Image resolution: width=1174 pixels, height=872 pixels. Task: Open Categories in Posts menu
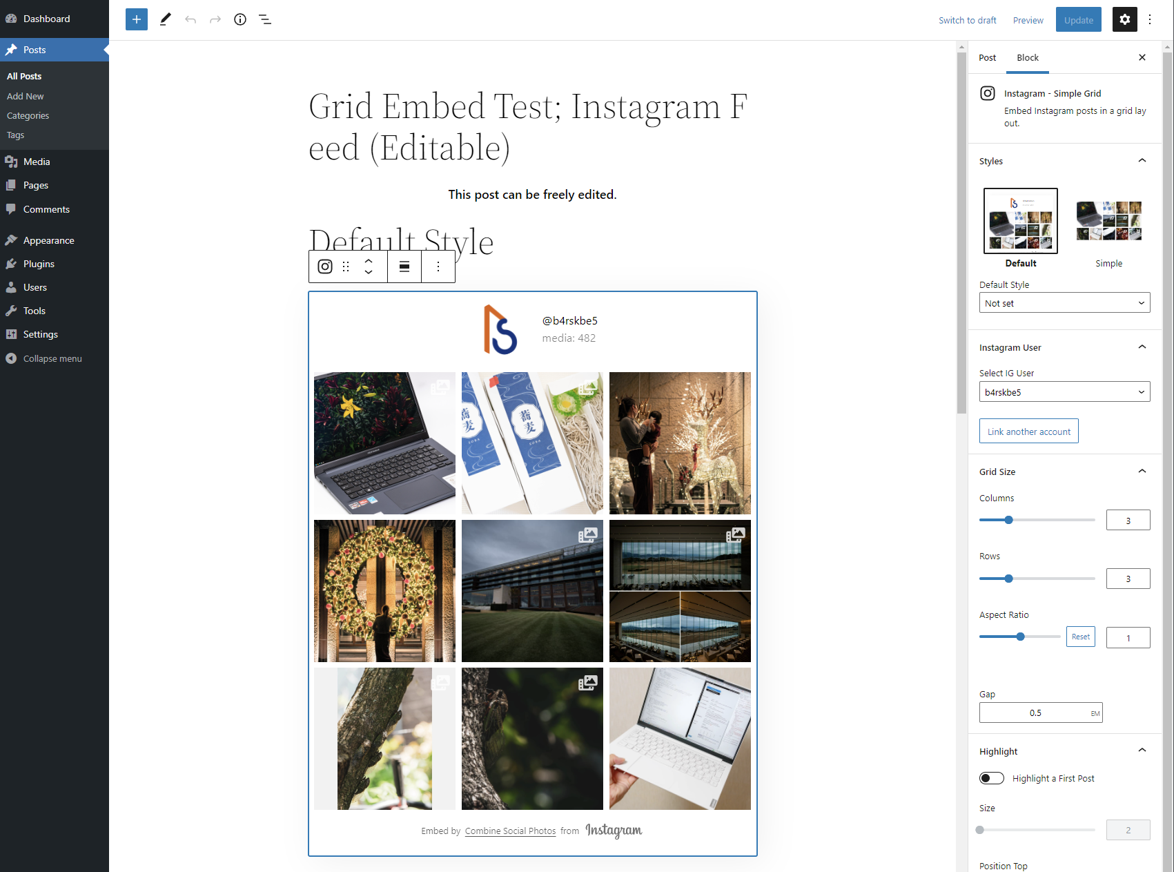point(28,115)
